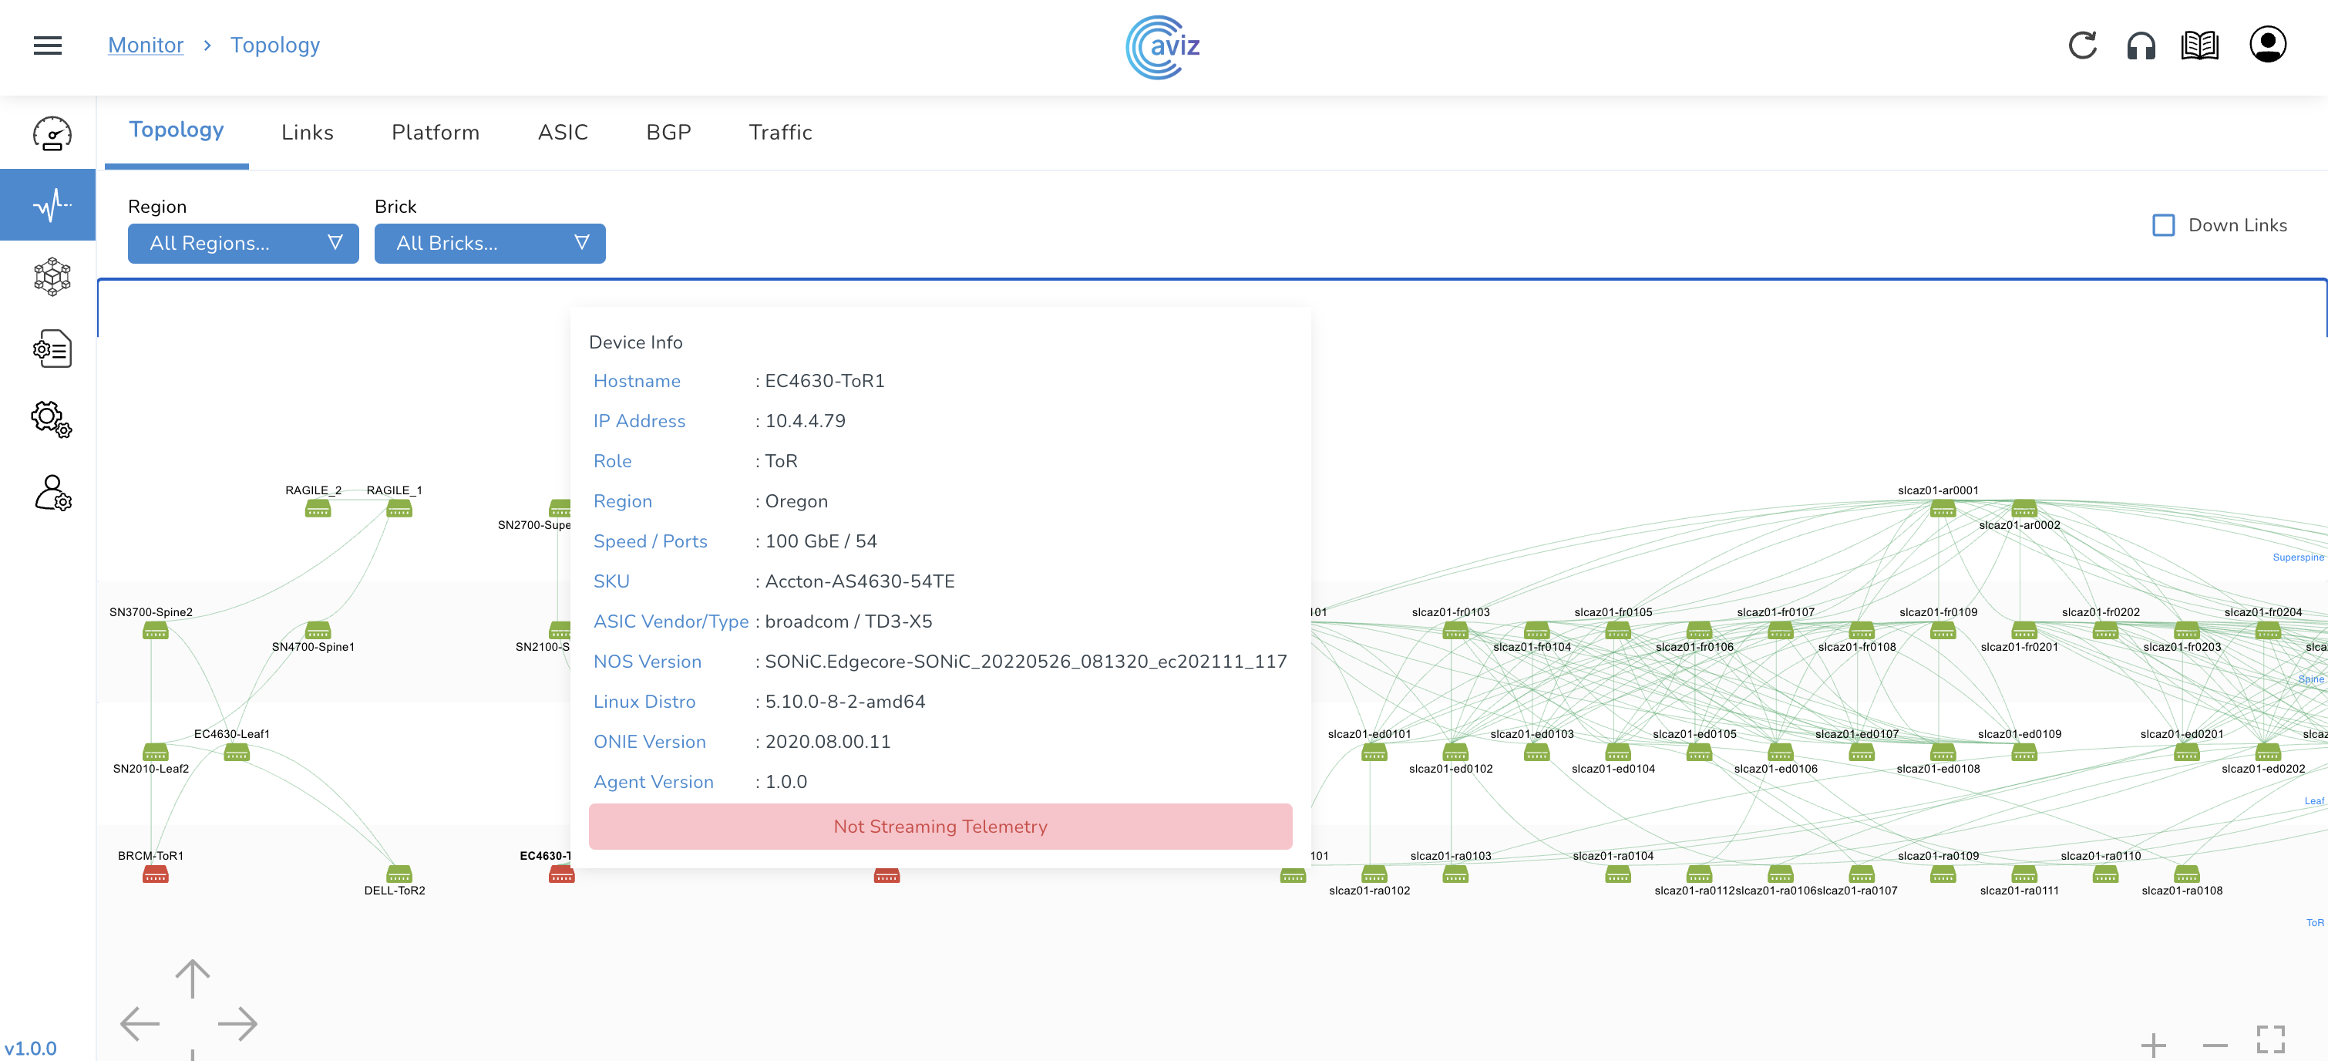Image resolution: width=2328 pixels, height=1061 pixels.
Task: Zoom in topology with plus button
Action: pos(2153,1045)
